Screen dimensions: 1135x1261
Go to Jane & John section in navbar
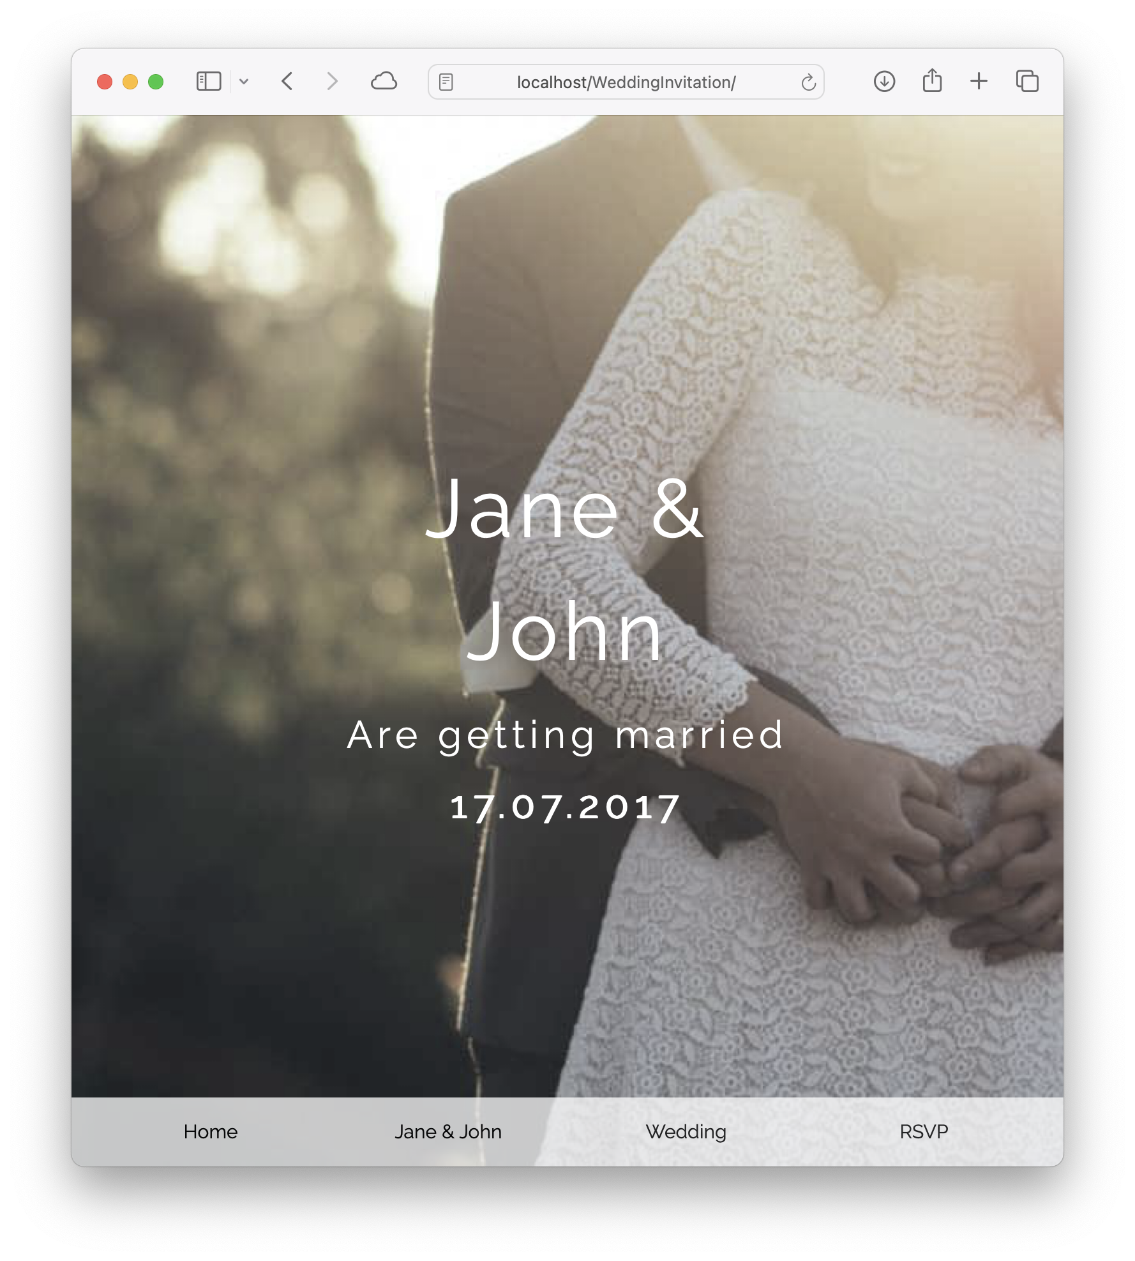448,1131
